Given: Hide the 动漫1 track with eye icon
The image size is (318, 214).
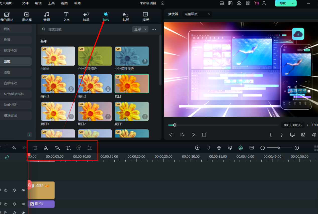Looking at the screenshot, I should 23,190.
